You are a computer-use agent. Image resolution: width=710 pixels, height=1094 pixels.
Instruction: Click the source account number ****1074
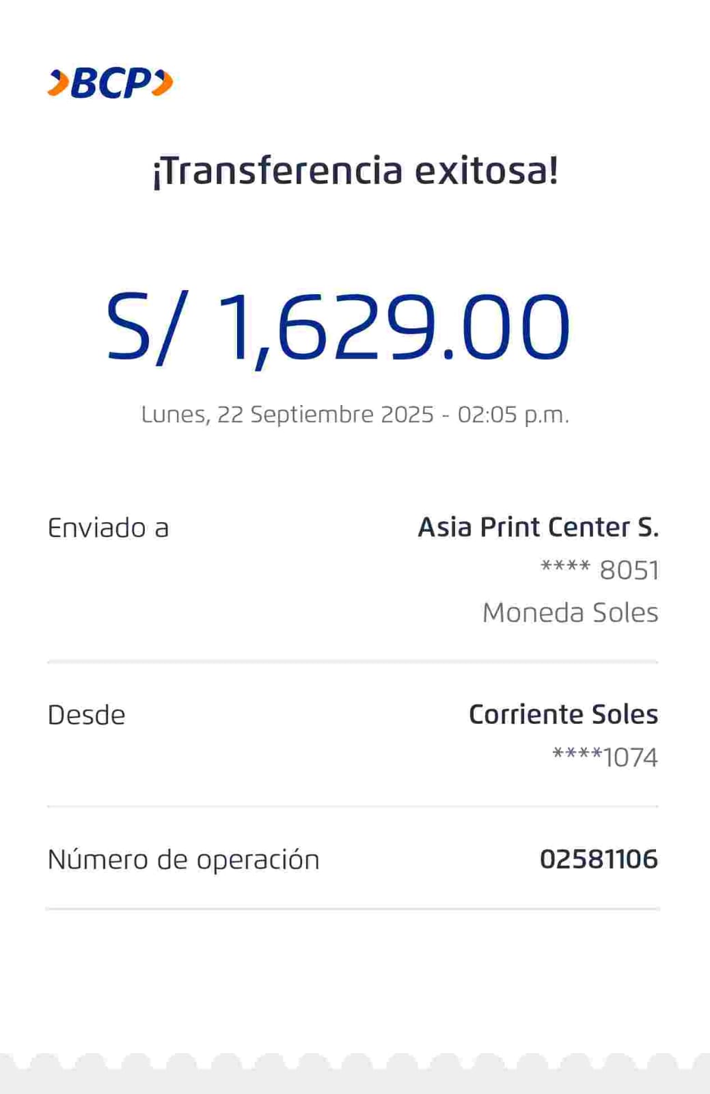(605, 757)
